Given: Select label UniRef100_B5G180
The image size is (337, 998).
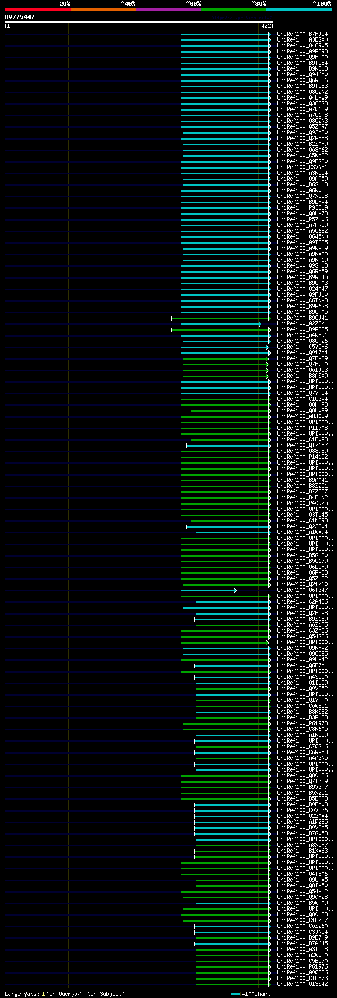Looking at the screenshot, I should click(x=302, y=556).
